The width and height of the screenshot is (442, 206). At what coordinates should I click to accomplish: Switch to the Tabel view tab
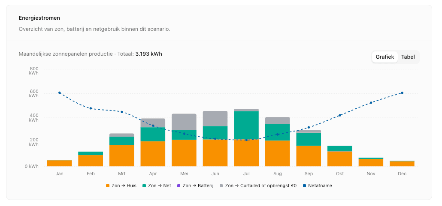(x=408, y=57)
